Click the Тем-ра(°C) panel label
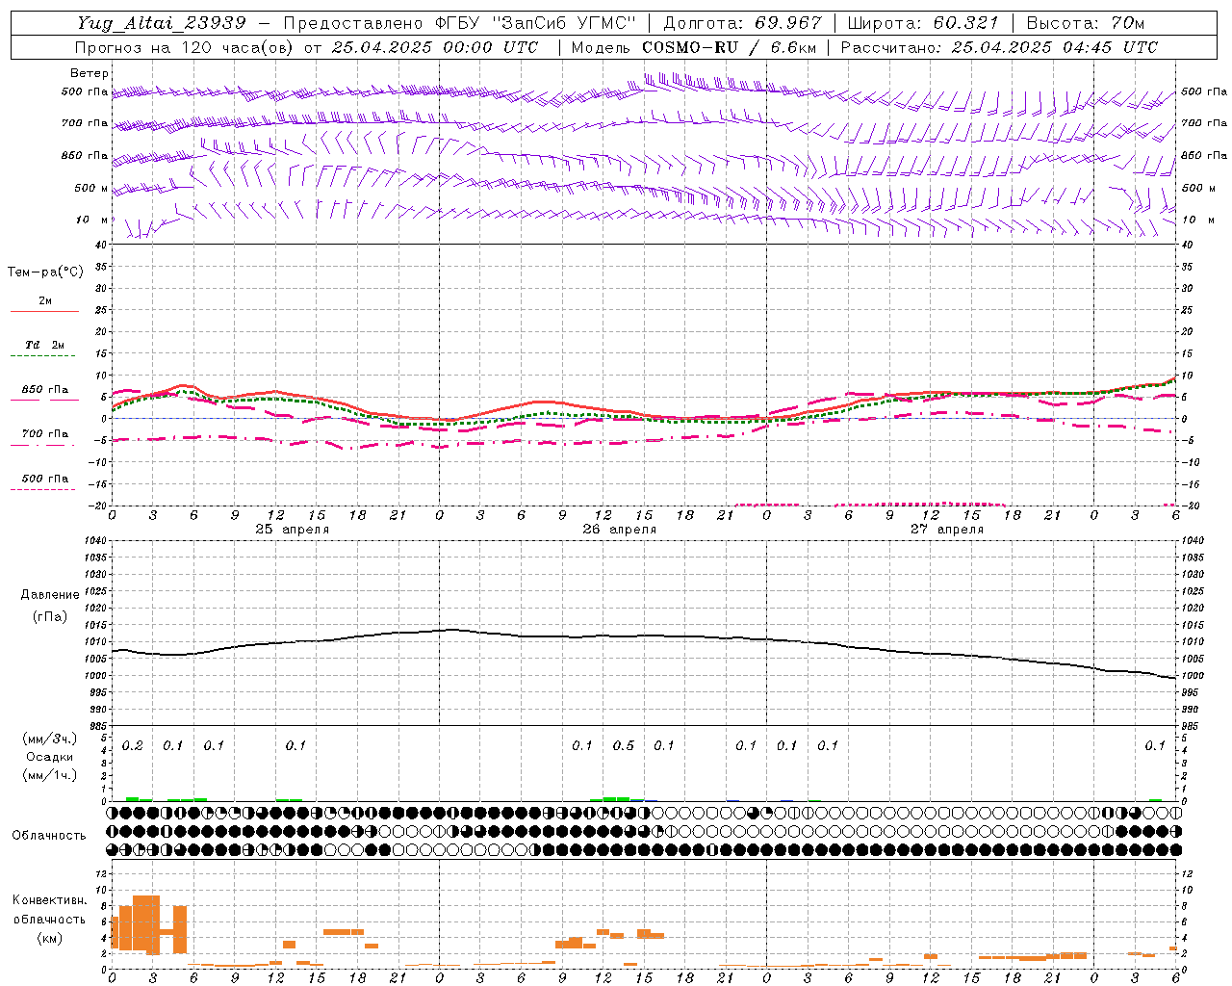 click(x=45, y=272)
